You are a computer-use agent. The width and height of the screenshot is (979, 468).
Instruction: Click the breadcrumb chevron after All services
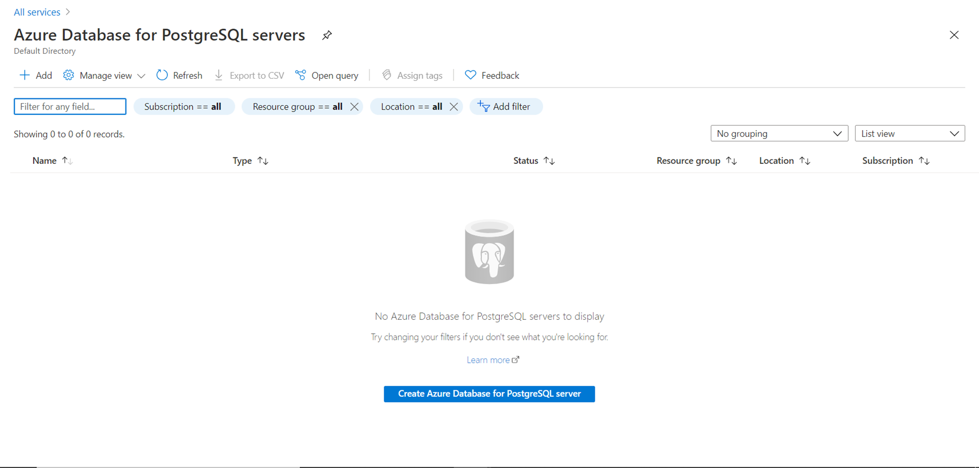tap(68, 12)
